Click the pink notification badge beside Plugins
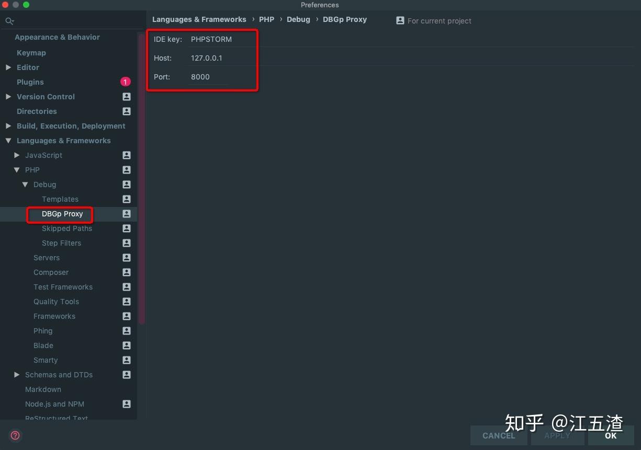The width and height of the screenshot is (641, 450). pyautogui.click(x=125, y=82)
